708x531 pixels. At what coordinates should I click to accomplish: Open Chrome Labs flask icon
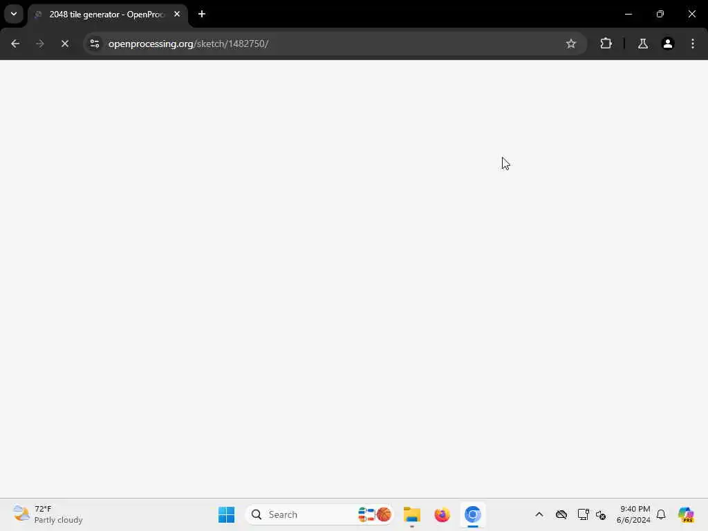(642, 44)
